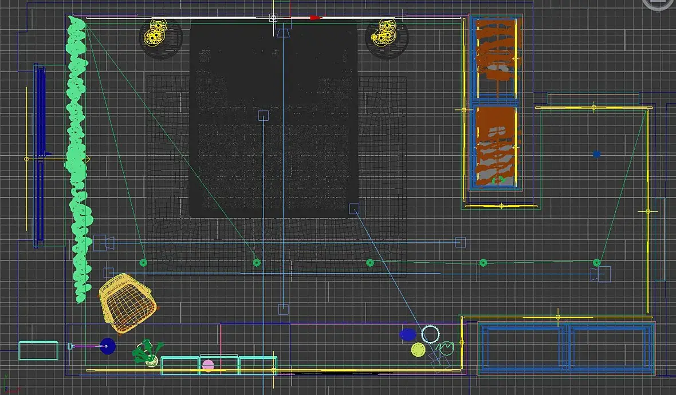Click the red arrow marker on top wall
Viewport: 676px width, 395px height.
316,18
